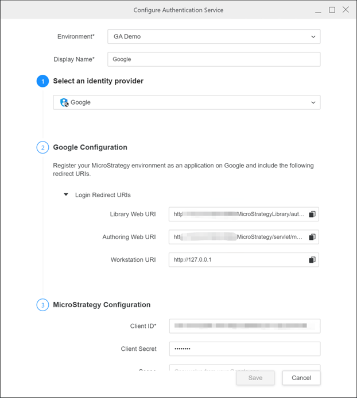Viewport: 357px width, 398px height.
Task: Close the Configure Authentication Service dialog
Action: tap(346, 10)
